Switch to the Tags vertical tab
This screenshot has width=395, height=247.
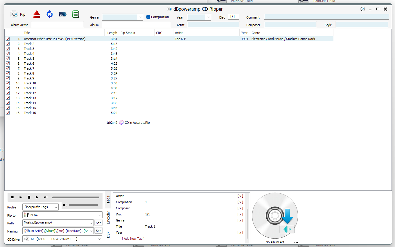point(108,199)
